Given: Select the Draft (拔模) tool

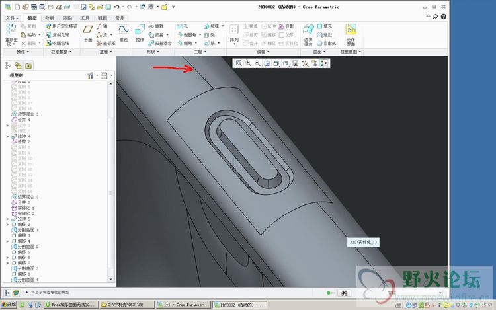Looking at the screenshot, I should 212,26.
